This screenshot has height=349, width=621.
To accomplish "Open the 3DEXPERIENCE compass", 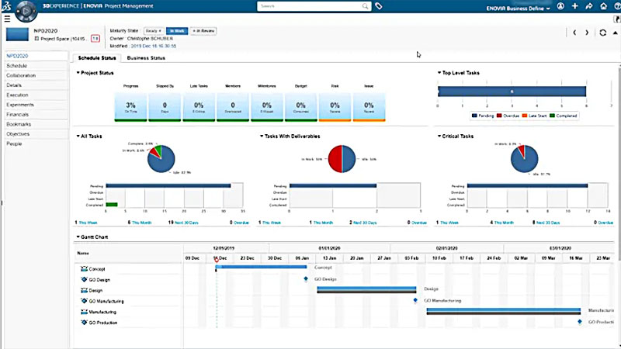I will pos(26,11).
